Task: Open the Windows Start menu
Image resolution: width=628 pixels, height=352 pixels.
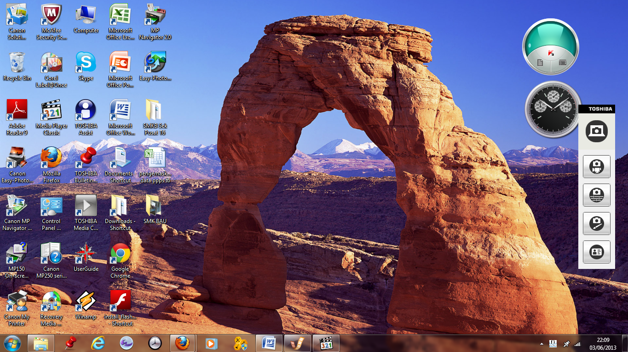Action: point(12,343)
